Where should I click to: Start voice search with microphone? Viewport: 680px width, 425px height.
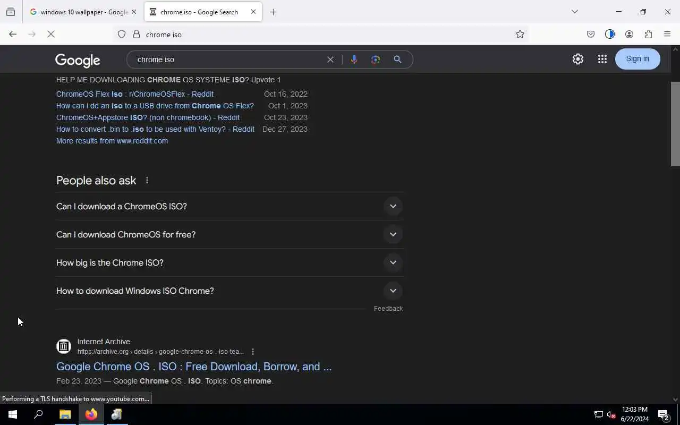pyautogui.click(x=354, y=59)
